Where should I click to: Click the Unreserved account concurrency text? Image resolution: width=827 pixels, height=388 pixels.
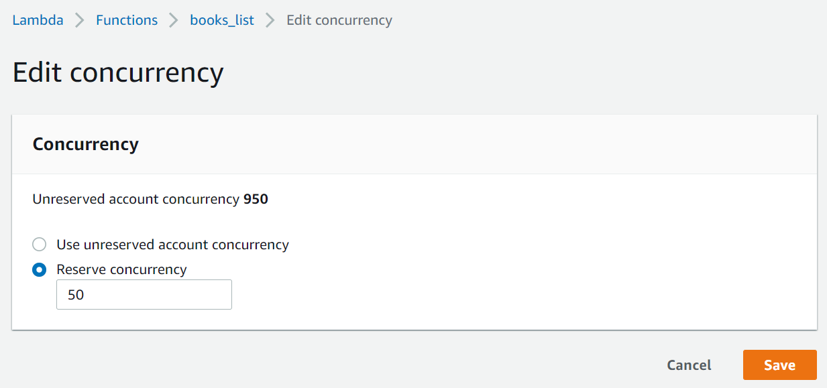135,199
